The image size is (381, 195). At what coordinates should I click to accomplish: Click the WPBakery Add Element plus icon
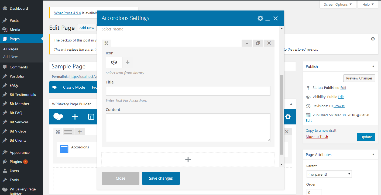[75, 117]
